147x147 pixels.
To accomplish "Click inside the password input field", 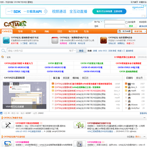I will point(115,26).
